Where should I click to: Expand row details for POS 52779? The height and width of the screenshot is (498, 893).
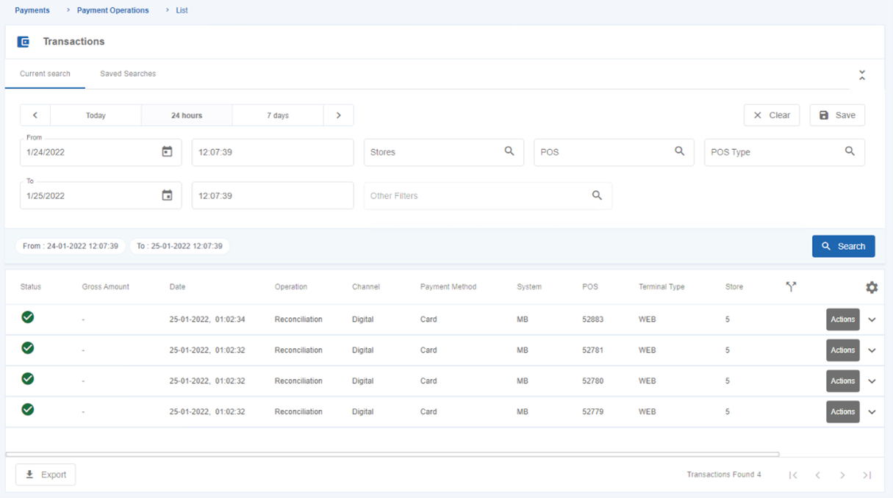pos(872,412)
